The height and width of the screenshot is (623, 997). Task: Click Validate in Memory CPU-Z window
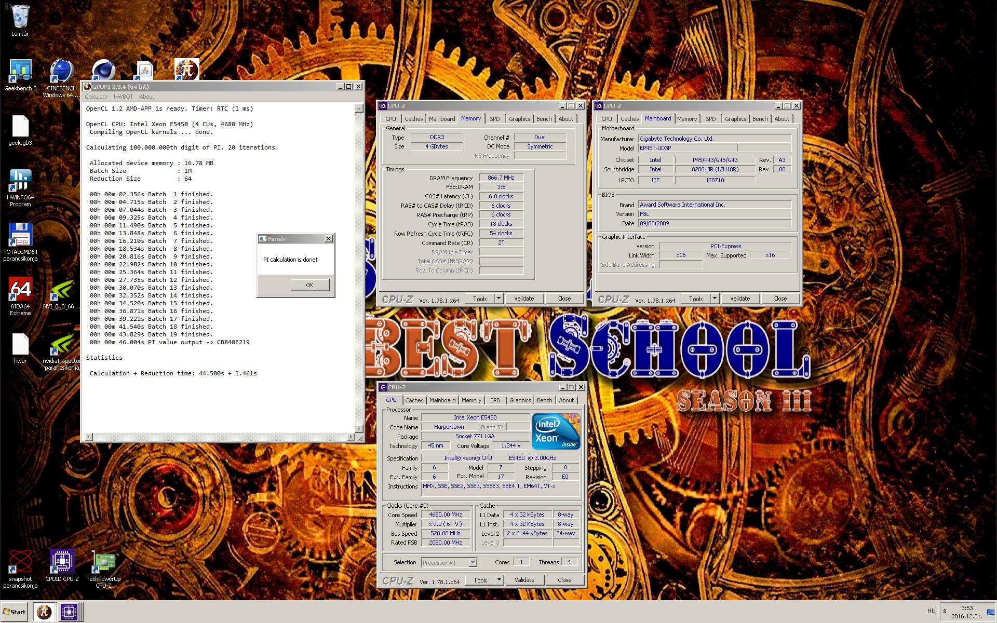(524, 299)
